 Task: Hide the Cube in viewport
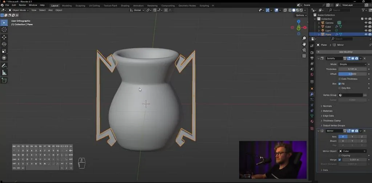366,27
